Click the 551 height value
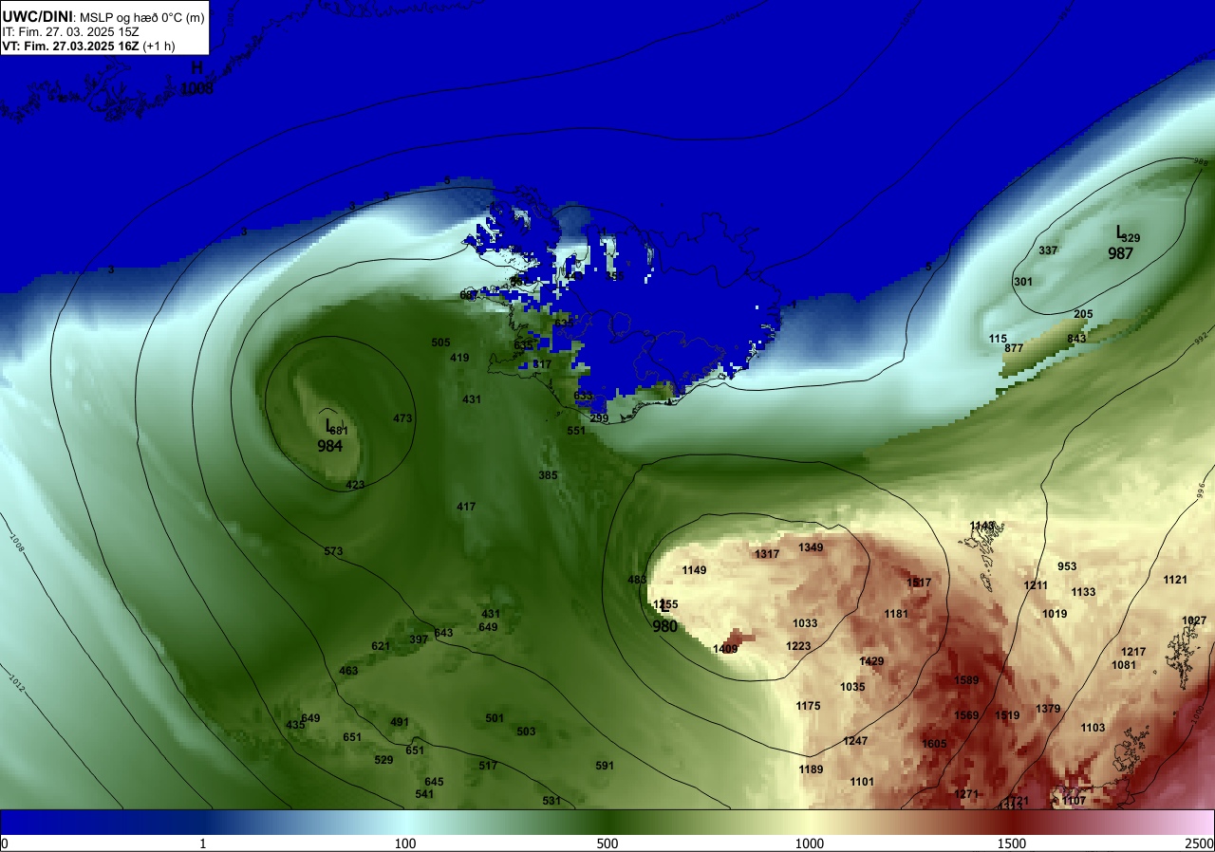This screenshot has width=1215, height=852. [576, 431]
